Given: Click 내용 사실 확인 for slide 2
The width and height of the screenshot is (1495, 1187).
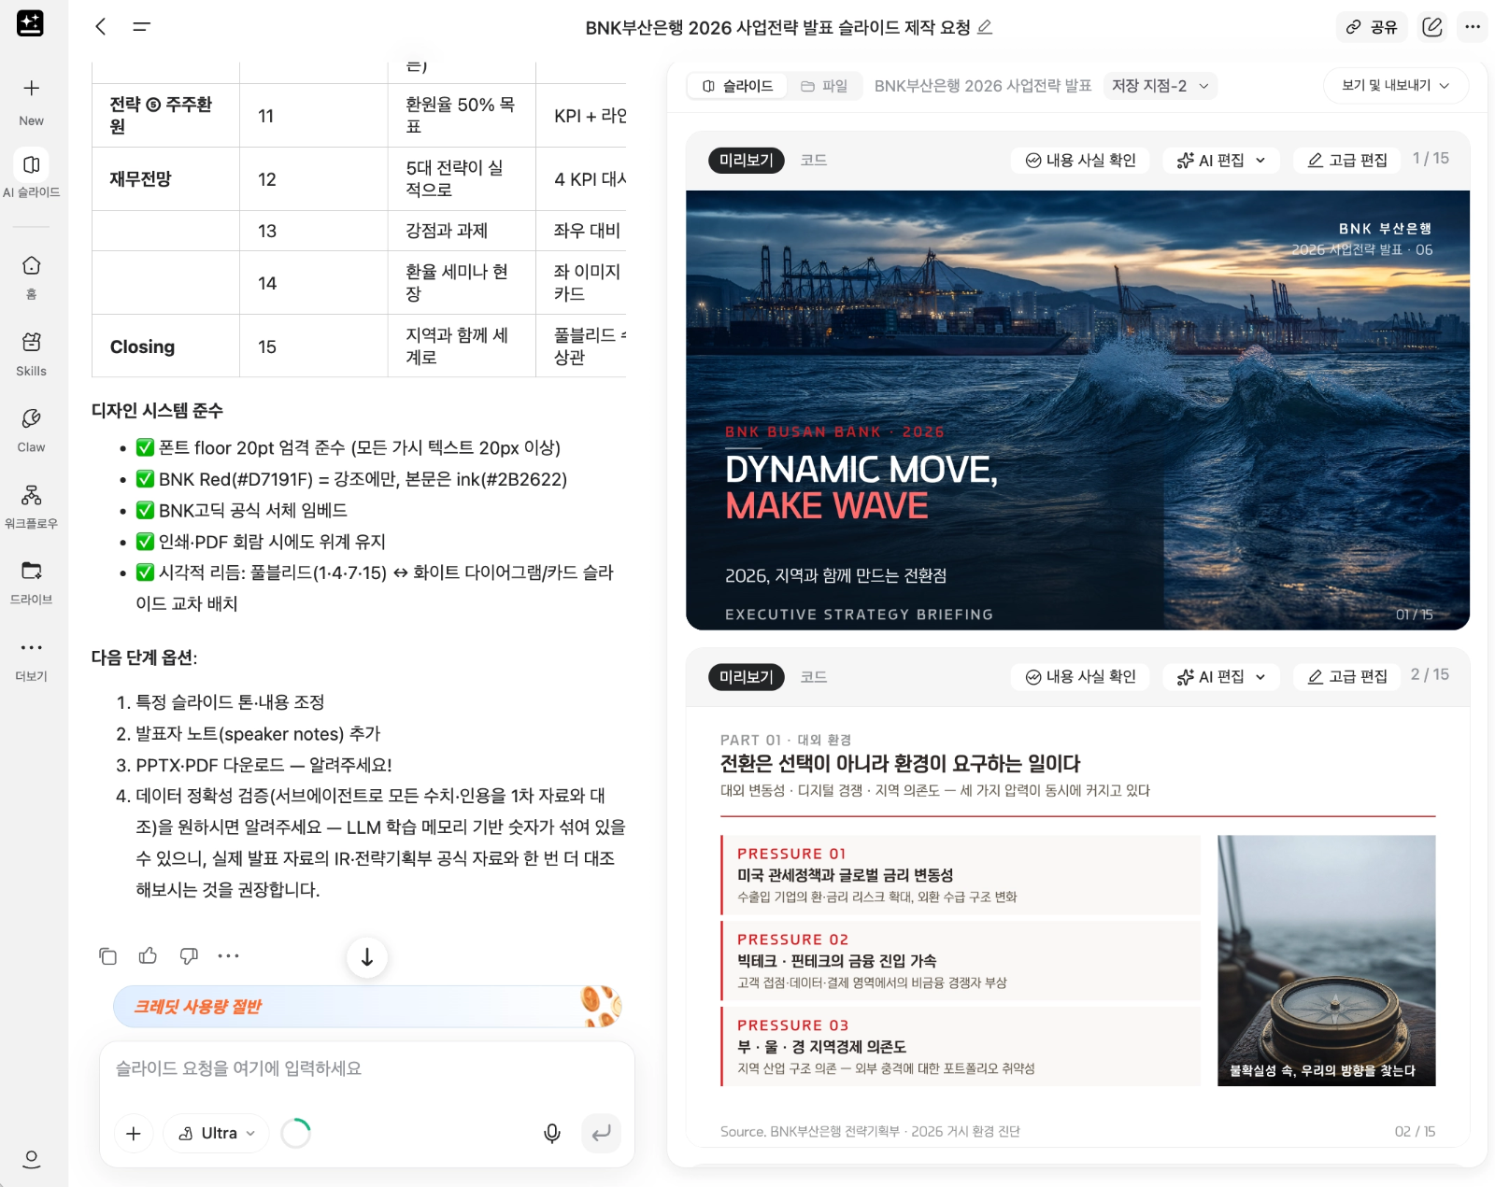Looking at the screenshot, I should pyautogui.click(x=1081, y=677).
